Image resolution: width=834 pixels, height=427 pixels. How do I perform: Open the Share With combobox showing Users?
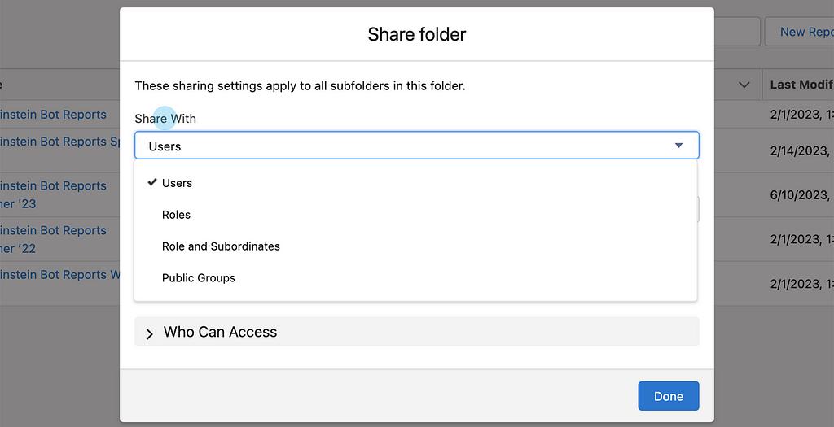coord(416,146)
